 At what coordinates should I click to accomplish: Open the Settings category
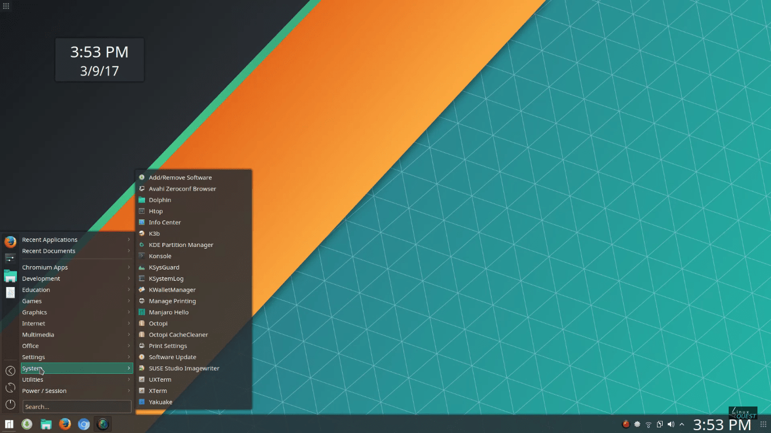(76, 357)
